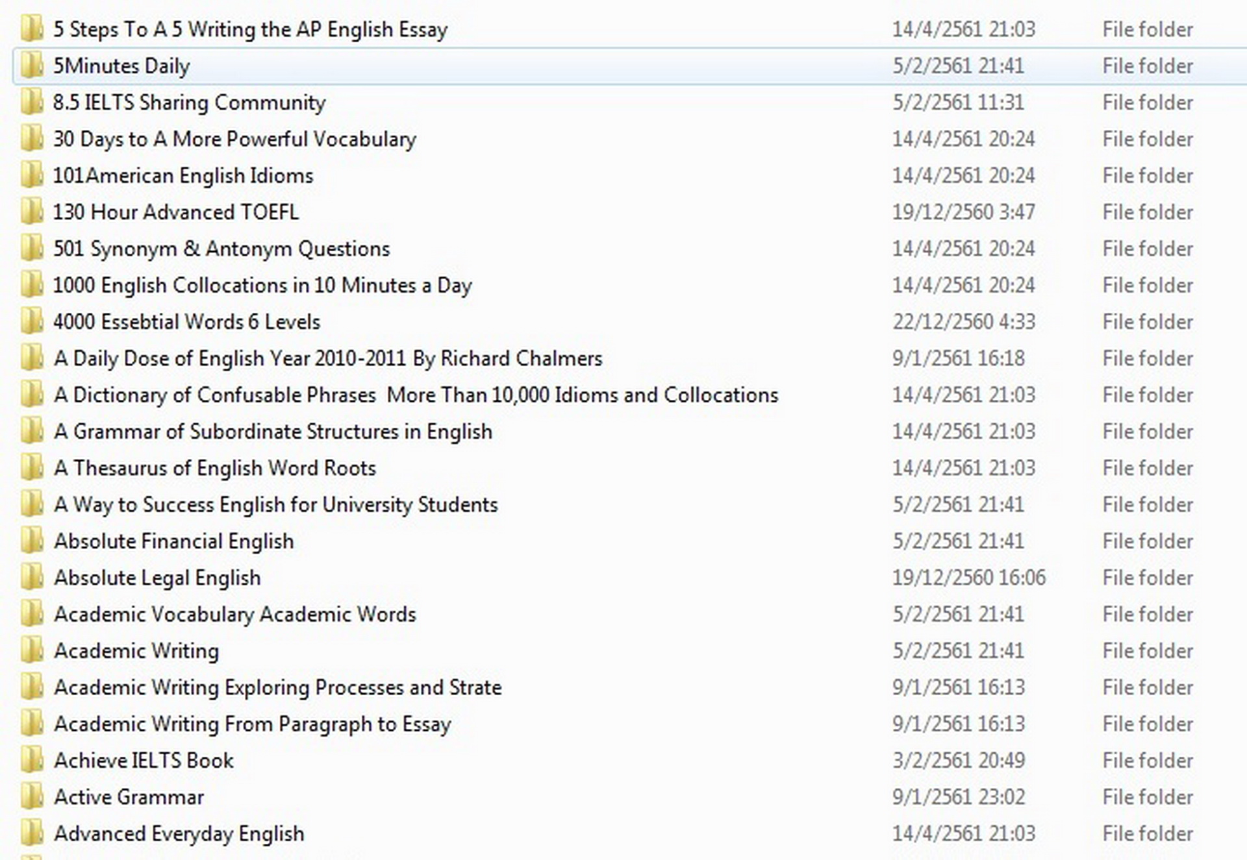Click folder icon next to Active Grammar
The height and width of the screenshot is (860, 1247).
tap(31, 797)
